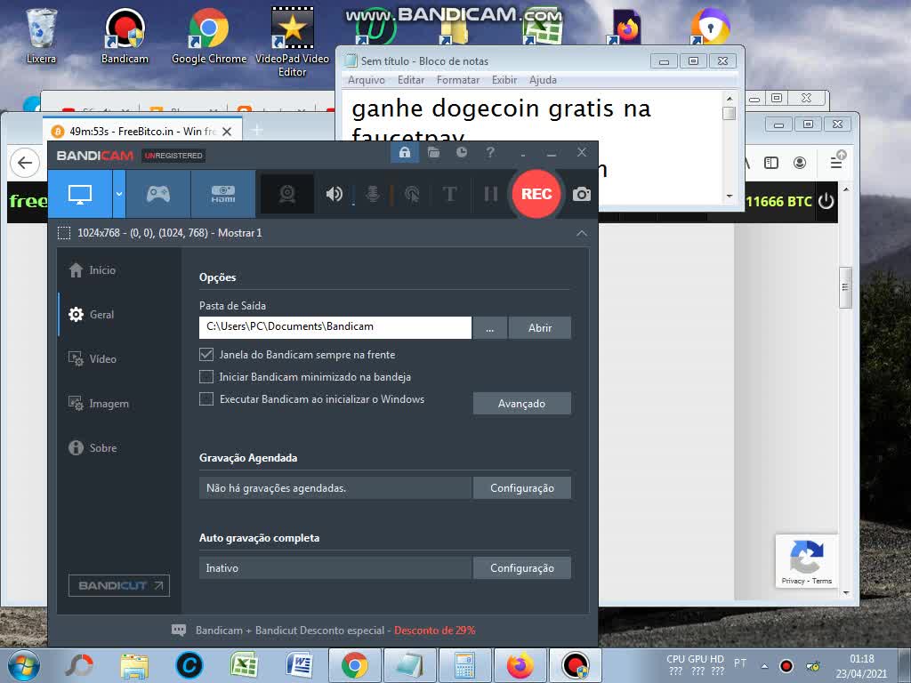Open output folder icon in Bandicam title bar

[x=433, y=153]
